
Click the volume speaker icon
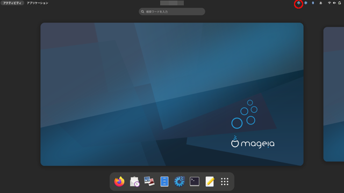(x=334, y=3)
